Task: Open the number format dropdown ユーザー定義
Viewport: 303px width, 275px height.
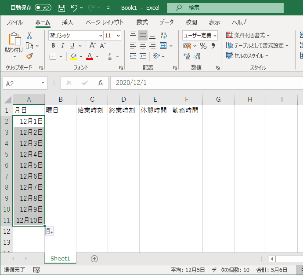Action: 215,36
